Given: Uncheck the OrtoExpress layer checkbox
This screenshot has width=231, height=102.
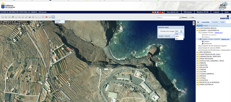Looking at the screenshot, I should click(x=203, y=44).
